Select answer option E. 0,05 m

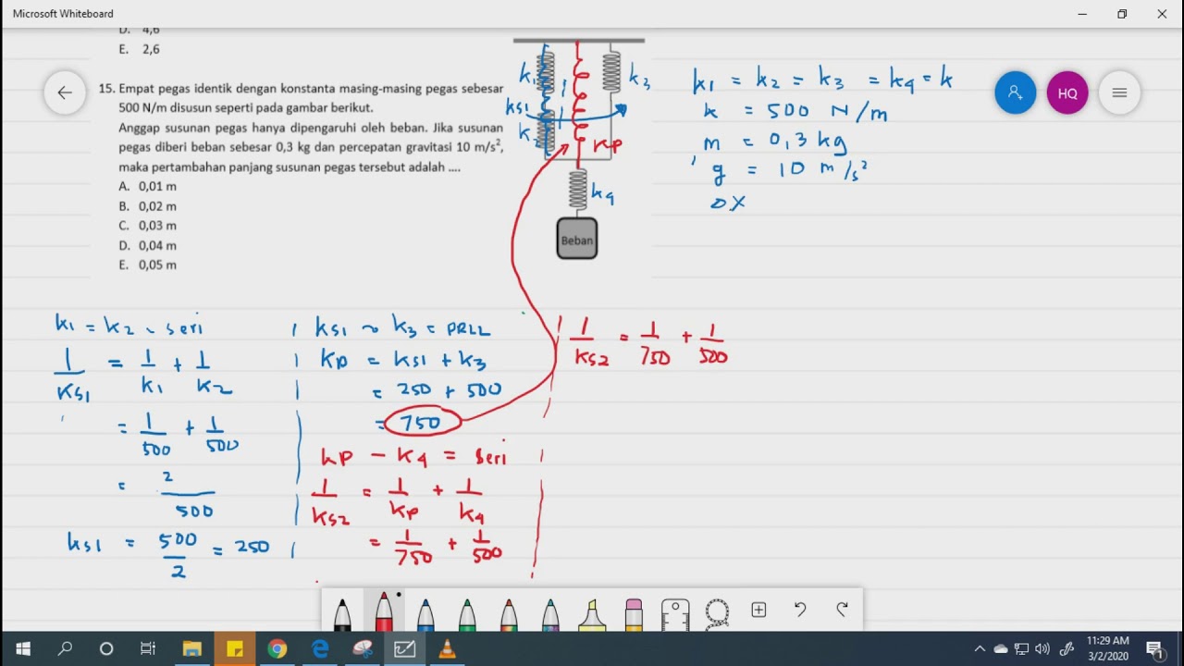tap(148, 265)
